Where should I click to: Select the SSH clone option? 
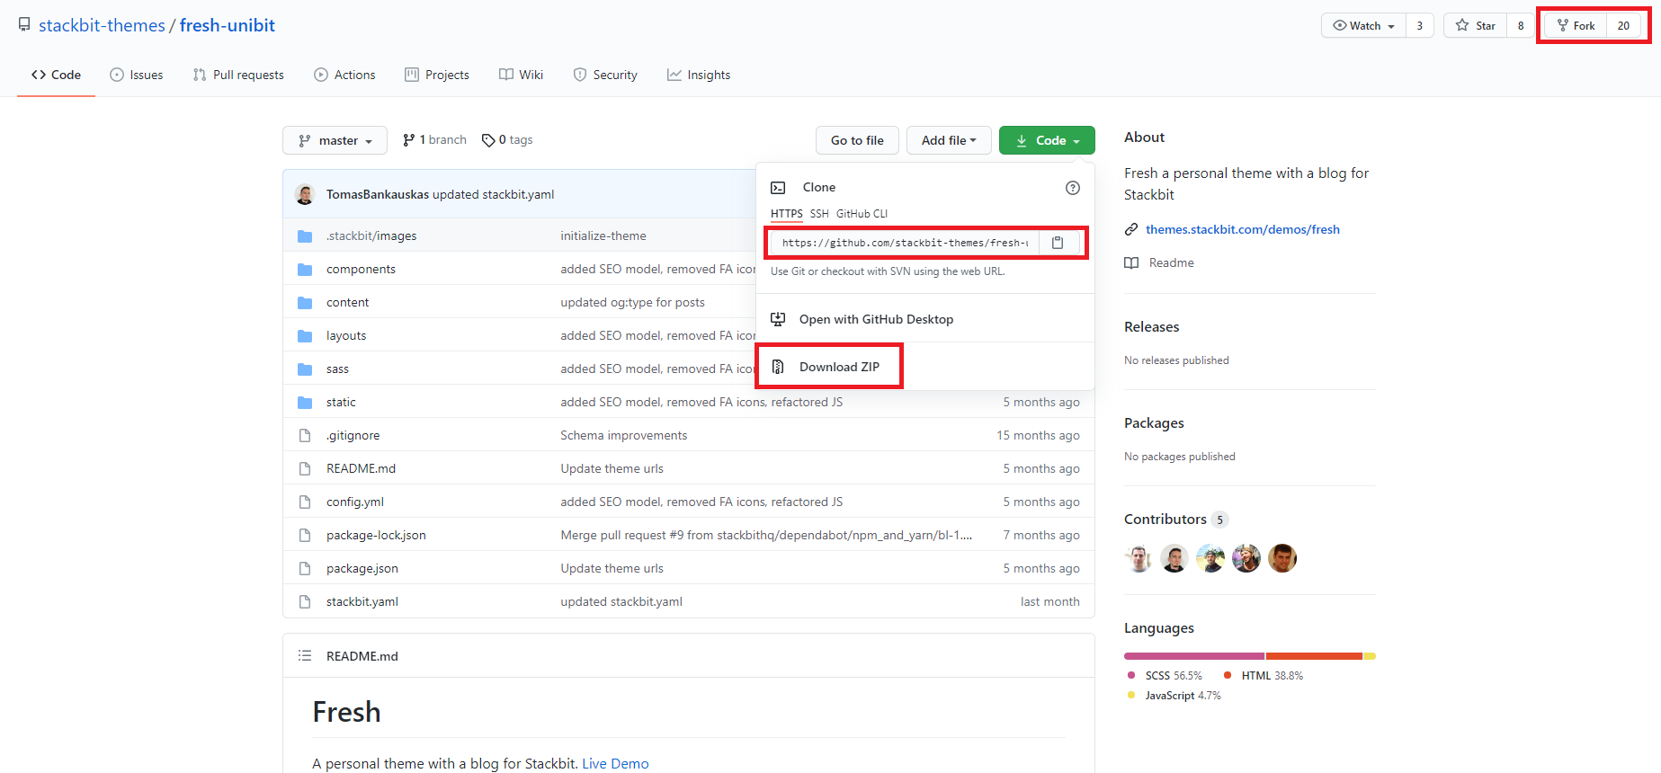[819, 214]
